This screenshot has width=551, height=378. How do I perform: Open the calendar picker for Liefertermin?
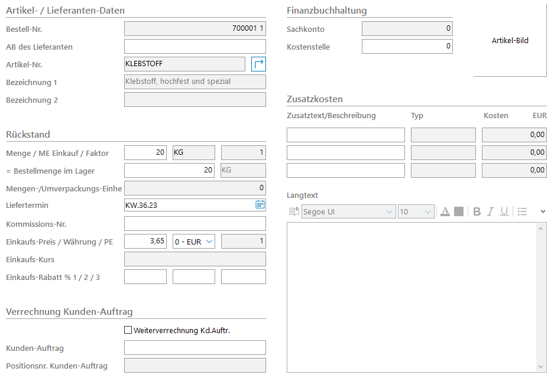260,205
